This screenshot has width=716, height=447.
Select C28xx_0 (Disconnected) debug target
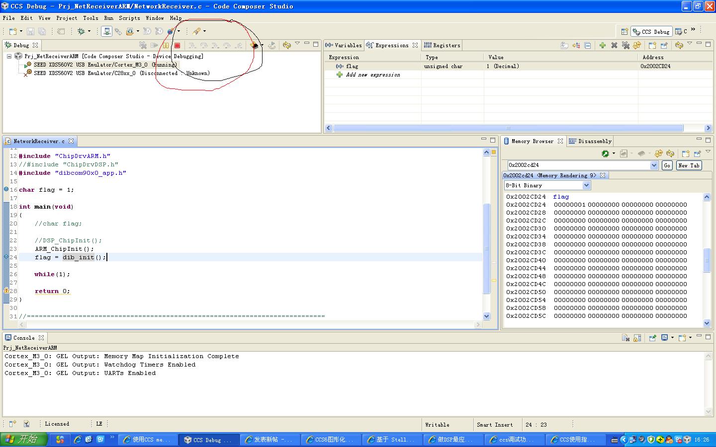118,73
